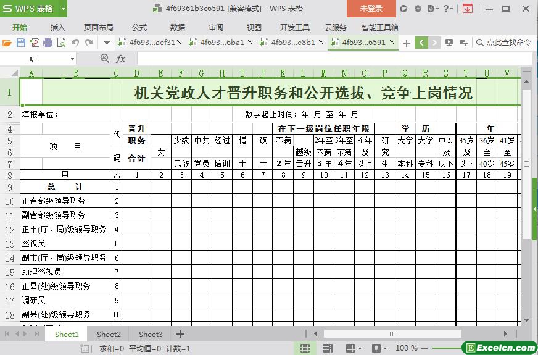538x355 pixels.
Task: Switch to document tab 4f693...aef31
Action: point(146,42)
